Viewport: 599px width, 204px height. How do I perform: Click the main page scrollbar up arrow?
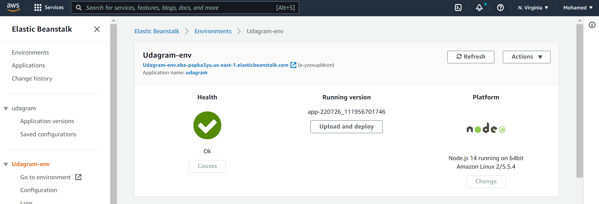point(580,20)
